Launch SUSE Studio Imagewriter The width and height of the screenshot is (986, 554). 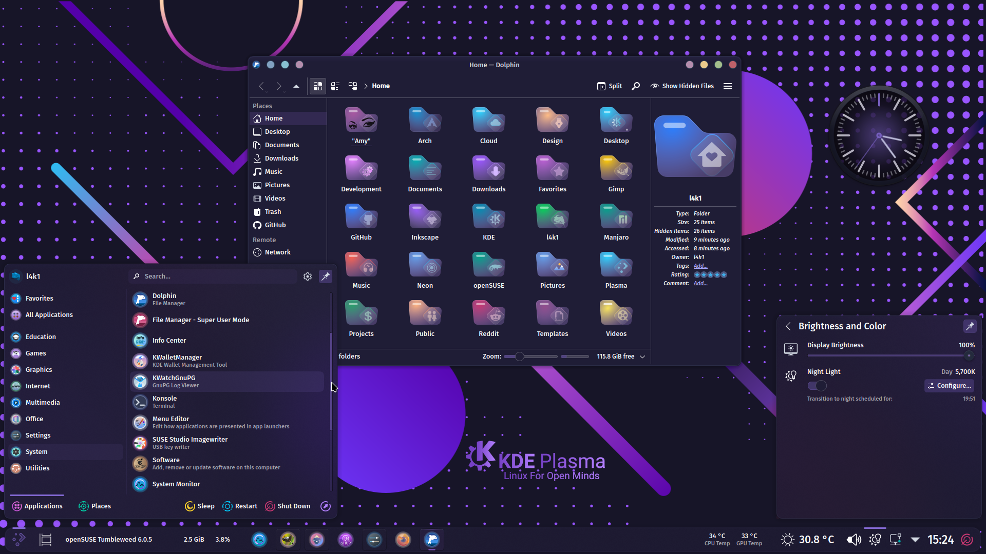click(227, 443)
